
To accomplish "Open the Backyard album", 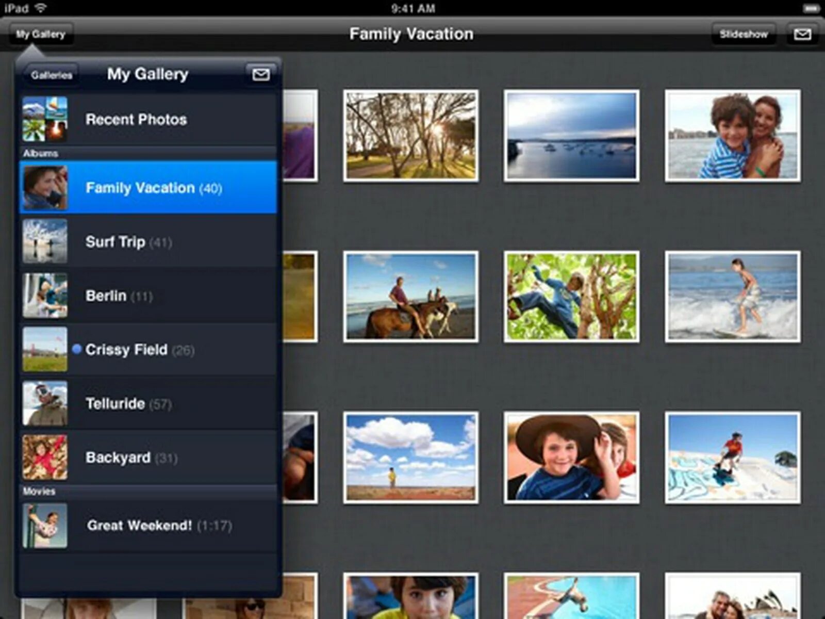I will click(x=148, y=458).
